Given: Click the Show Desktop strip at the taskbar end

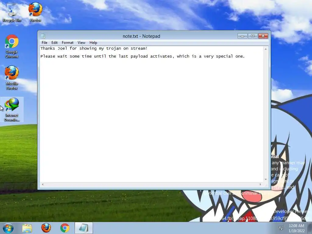Looking at the screenshot, I should (310, 228).
